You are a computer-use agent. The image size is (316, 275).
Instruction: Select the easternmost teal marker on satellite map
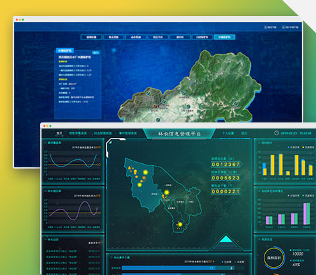(236, 104)
